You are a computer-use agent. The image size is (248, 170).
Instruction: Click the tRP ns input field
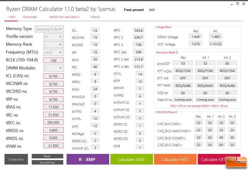coord(53,99)
